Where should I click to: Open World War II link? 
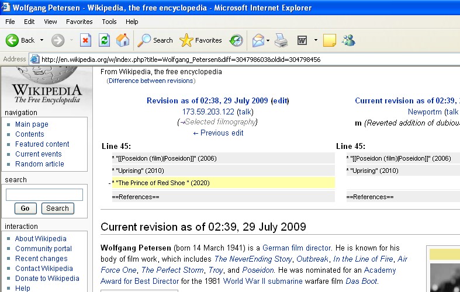244,281
